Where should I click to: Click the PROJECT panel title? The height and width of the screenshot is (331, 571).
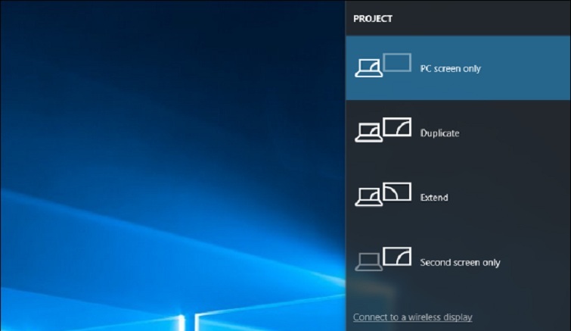click(x=373, y=19)
